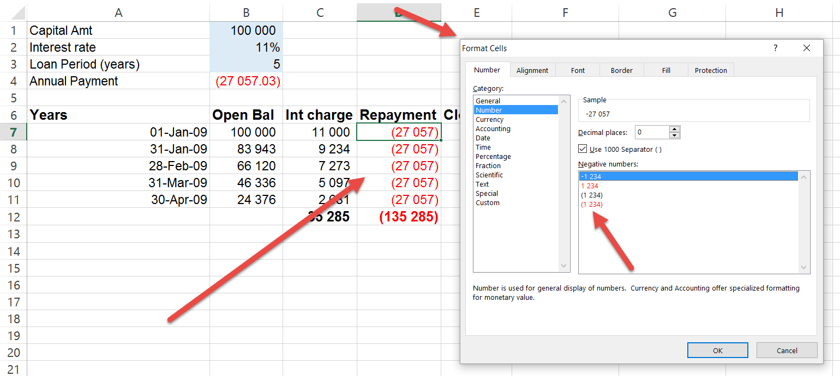840x376 pixels.
Task: Click the Decimal places input field
Action: click(x=652, y=132)
